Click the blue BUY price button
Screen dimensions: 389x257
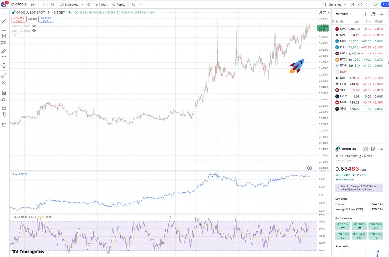point(46,19)
